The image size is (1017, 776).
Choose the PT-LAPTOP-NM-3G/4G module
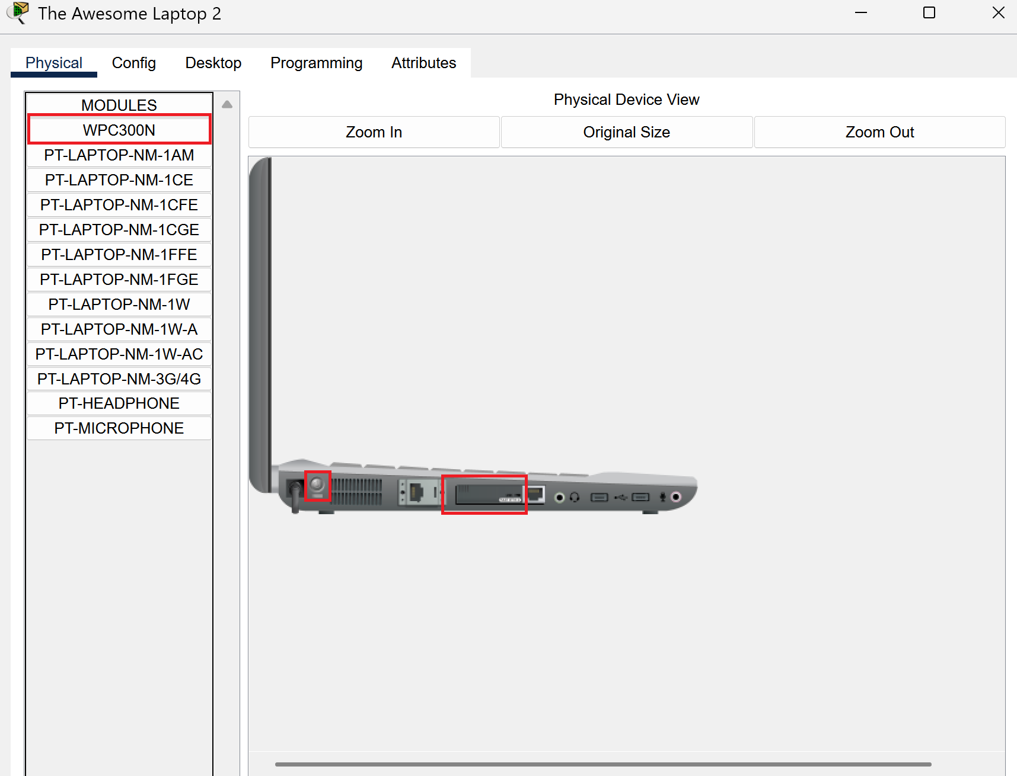click(x=119, y=379)
